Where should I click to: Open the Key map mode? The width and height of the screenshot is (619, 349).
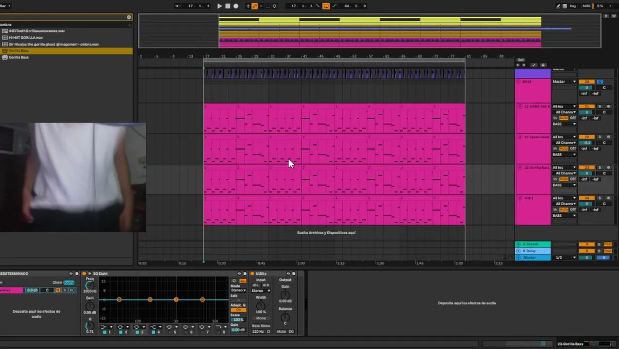[x=573, y=6]
